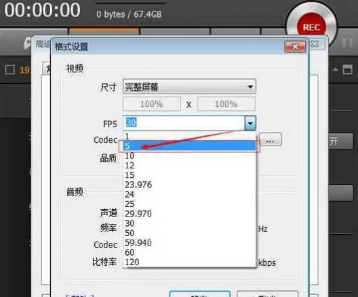Image resolution: width=358 pixels, height=297 pixels.
Task: Select 59.940 in the FPS list
Action: 189,243
